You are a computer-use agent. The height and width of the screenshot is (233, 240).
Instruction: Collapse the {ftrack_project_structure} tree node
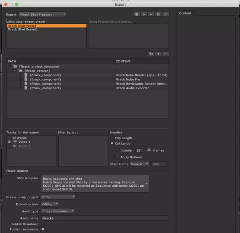(x=10, y=66)
